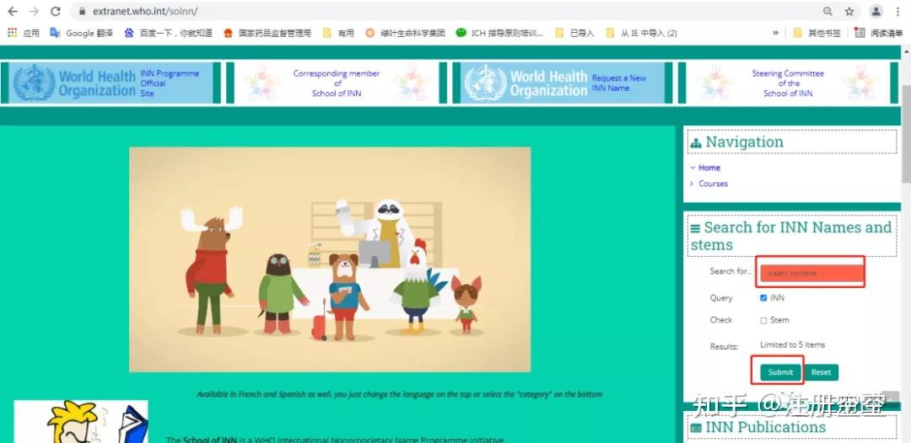This screenshot has height=443, width=911.
Task: Click the cartoon character image at bottom left
Action: pyautogui.click(x=81, y=422)
